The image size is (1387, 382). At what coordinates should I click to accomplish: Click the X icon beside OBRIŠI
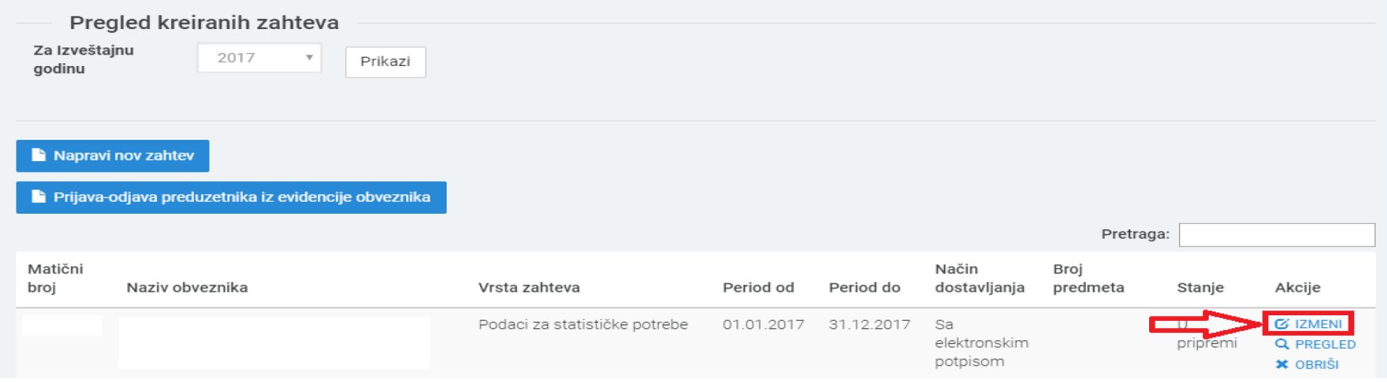1282,364
